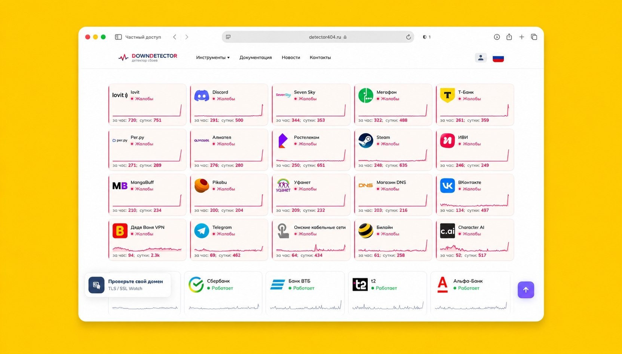Go forward with the browser forward arrow
622x354 pixels.
click(187, 37)
